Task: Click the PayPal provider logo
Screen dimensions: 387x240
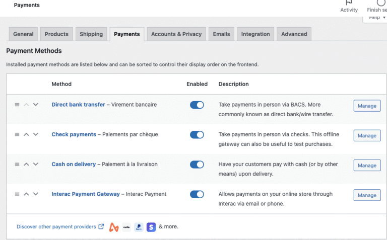Action: point(139,227)
